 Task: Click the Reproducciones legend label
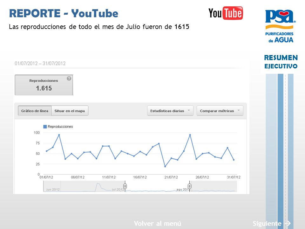click(60, 127)
